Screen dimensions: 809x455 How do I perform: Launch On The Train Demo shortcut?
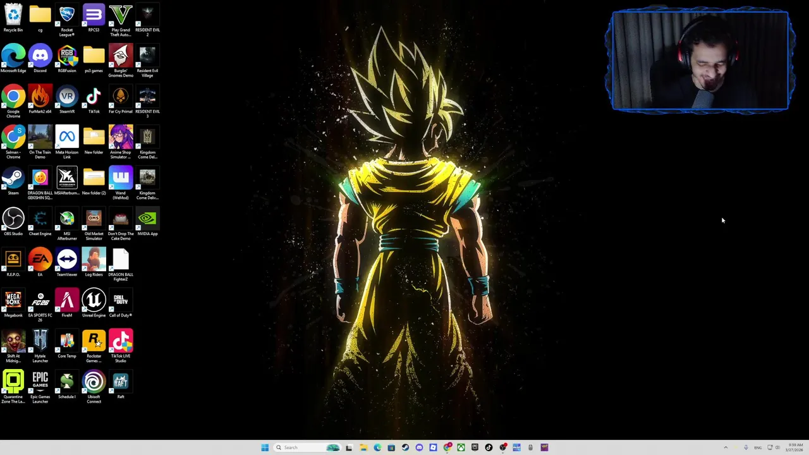(x=40, y=143)
